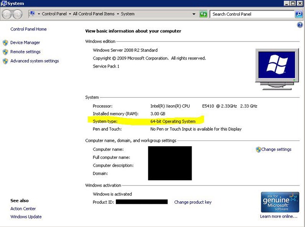Click the shield icon beside Change settings

[258, 149]
